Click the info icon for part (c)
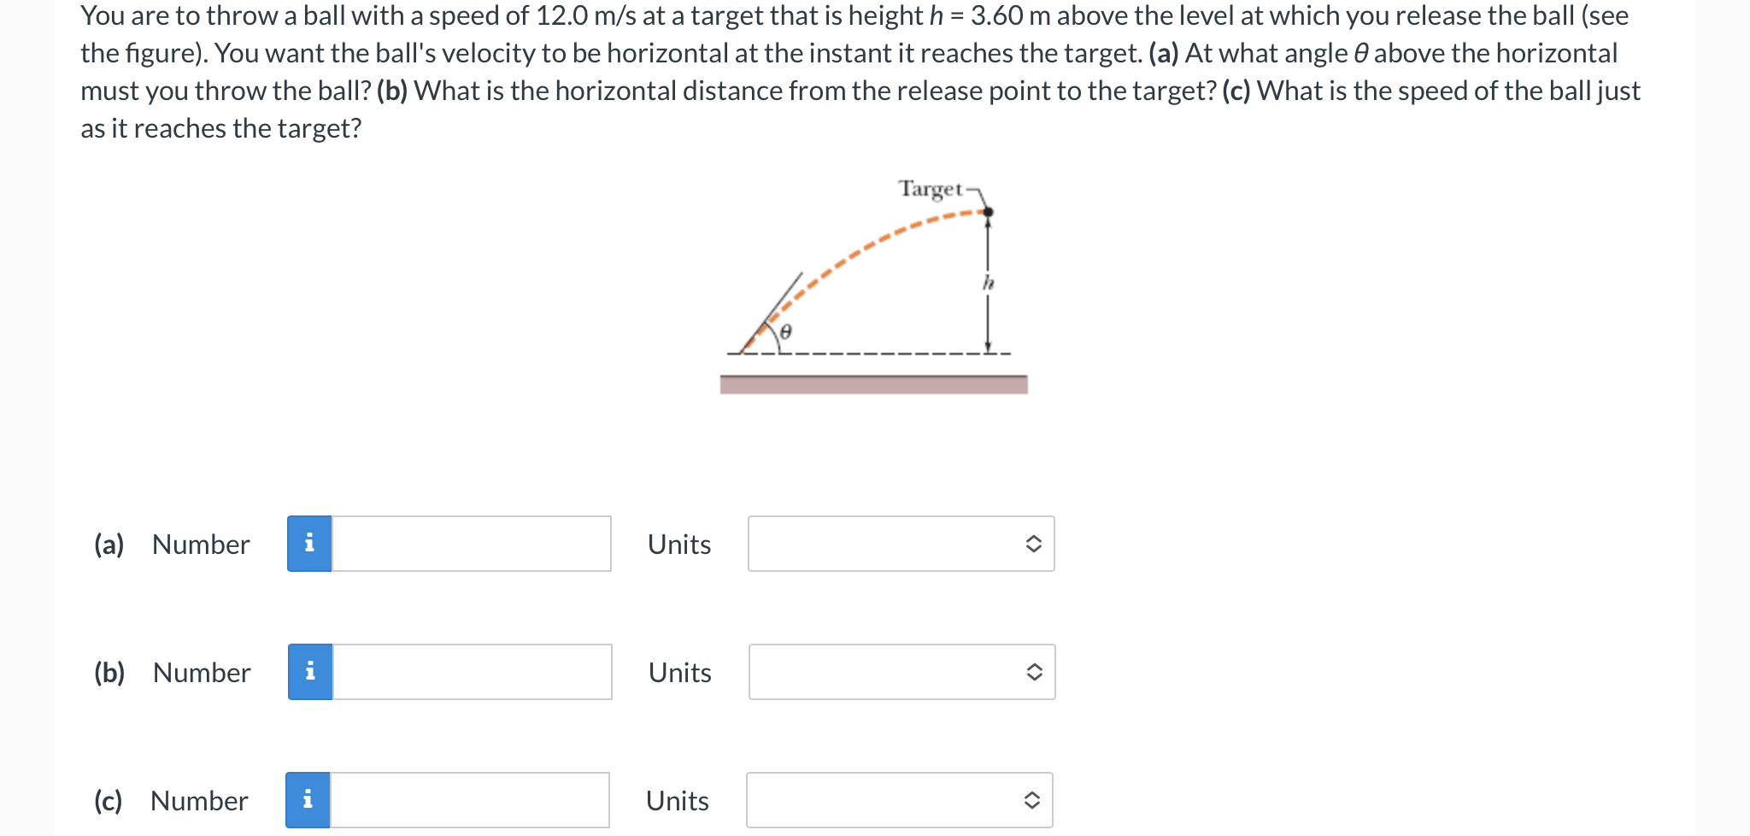The height and width of the screenshot is (836, 1750). tap(308, 800)
